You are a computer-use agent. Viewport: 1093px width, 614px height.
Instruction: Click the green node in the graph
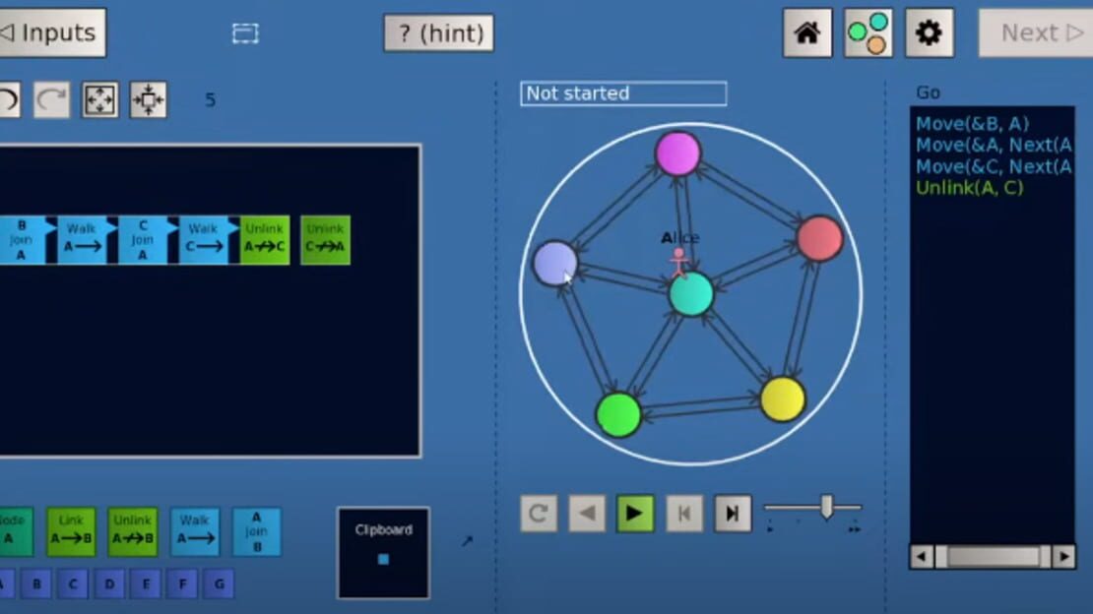pyautogui.click(x=618, y=414)
